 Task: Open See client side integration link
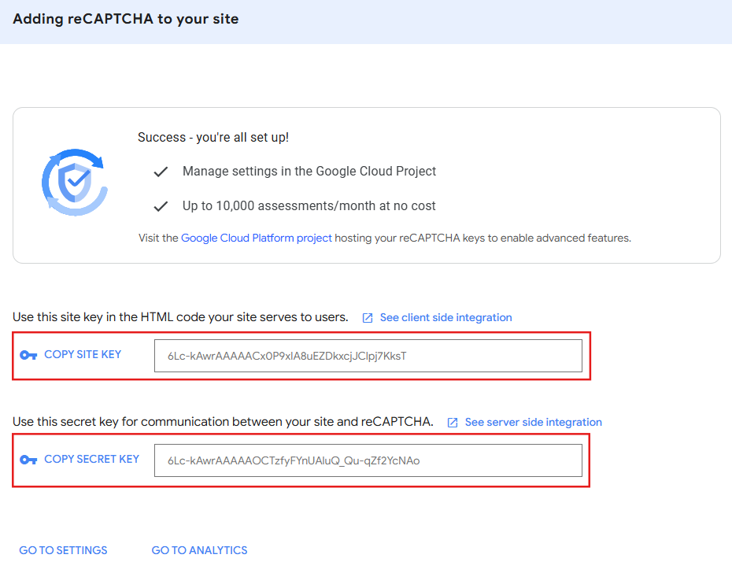[x=445, y=318]
